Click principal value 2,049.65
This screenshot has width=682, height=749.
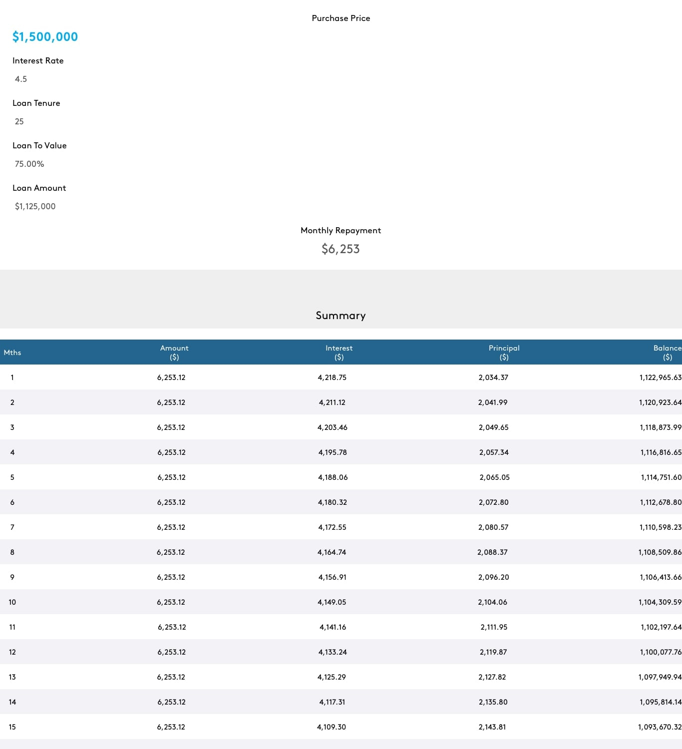coord(494,427)
